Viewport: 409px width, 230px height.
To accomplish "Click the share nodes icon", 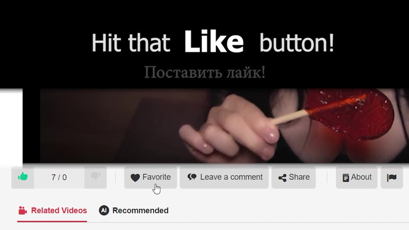I will click(x=282, y=178).
